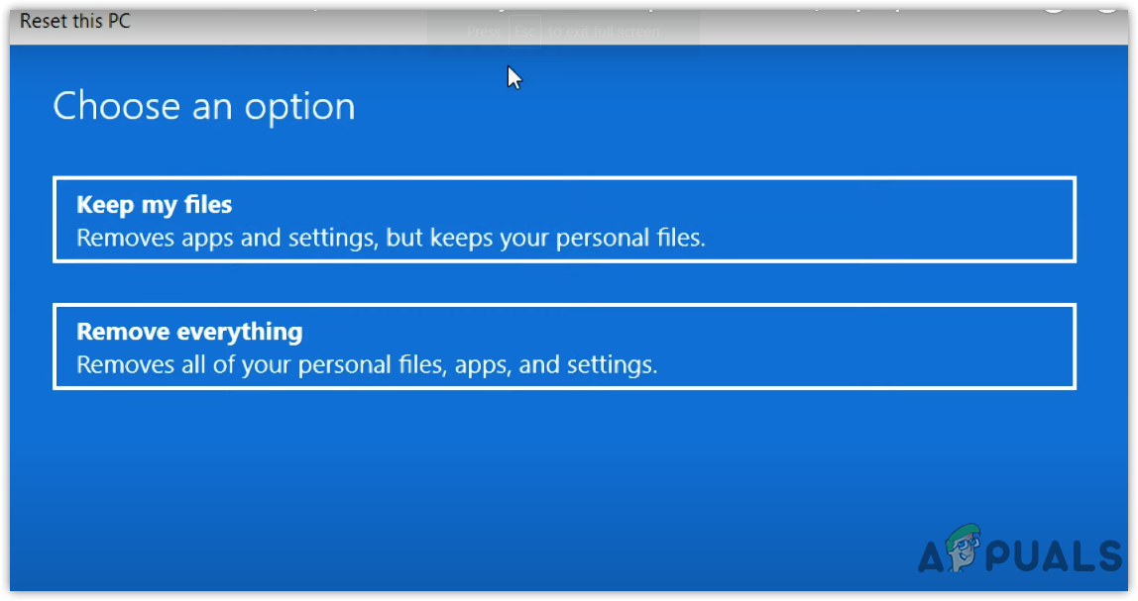Screen dimensions: 1138x601
Task: Click the Press Esc to exit full screen message
Action: pyautogui.click(x=562, y=31)
